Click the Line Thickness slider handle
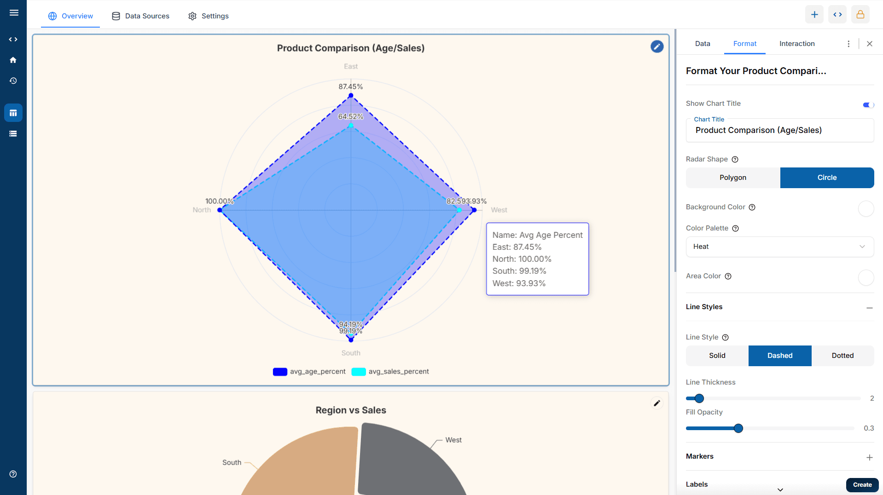Screen dimensions: 883x495 (699, 398)
